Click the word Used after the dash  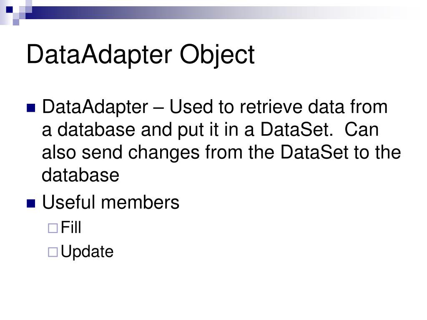191,107
